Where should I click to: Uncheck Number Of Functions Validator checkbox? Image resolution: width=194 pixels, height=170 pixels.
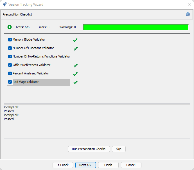[x=10, y=48]
